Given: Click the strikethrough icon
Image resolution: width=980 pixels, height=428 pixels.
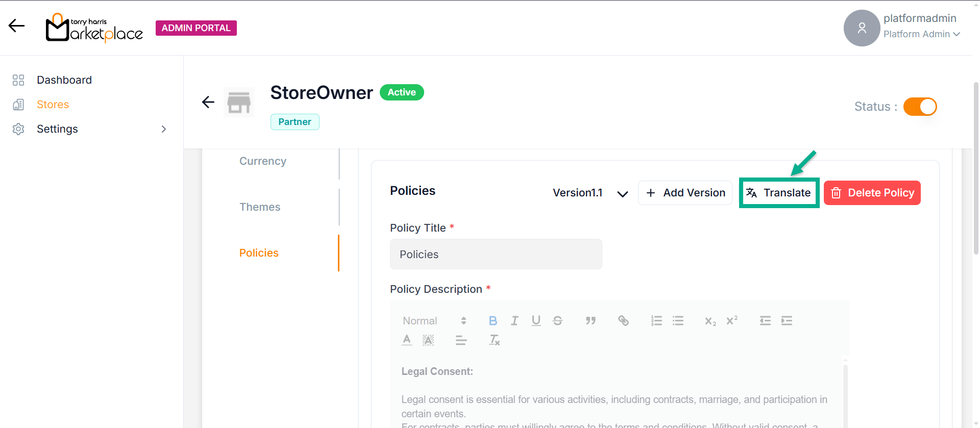Looking at the screenshot, I should (557, 321).
